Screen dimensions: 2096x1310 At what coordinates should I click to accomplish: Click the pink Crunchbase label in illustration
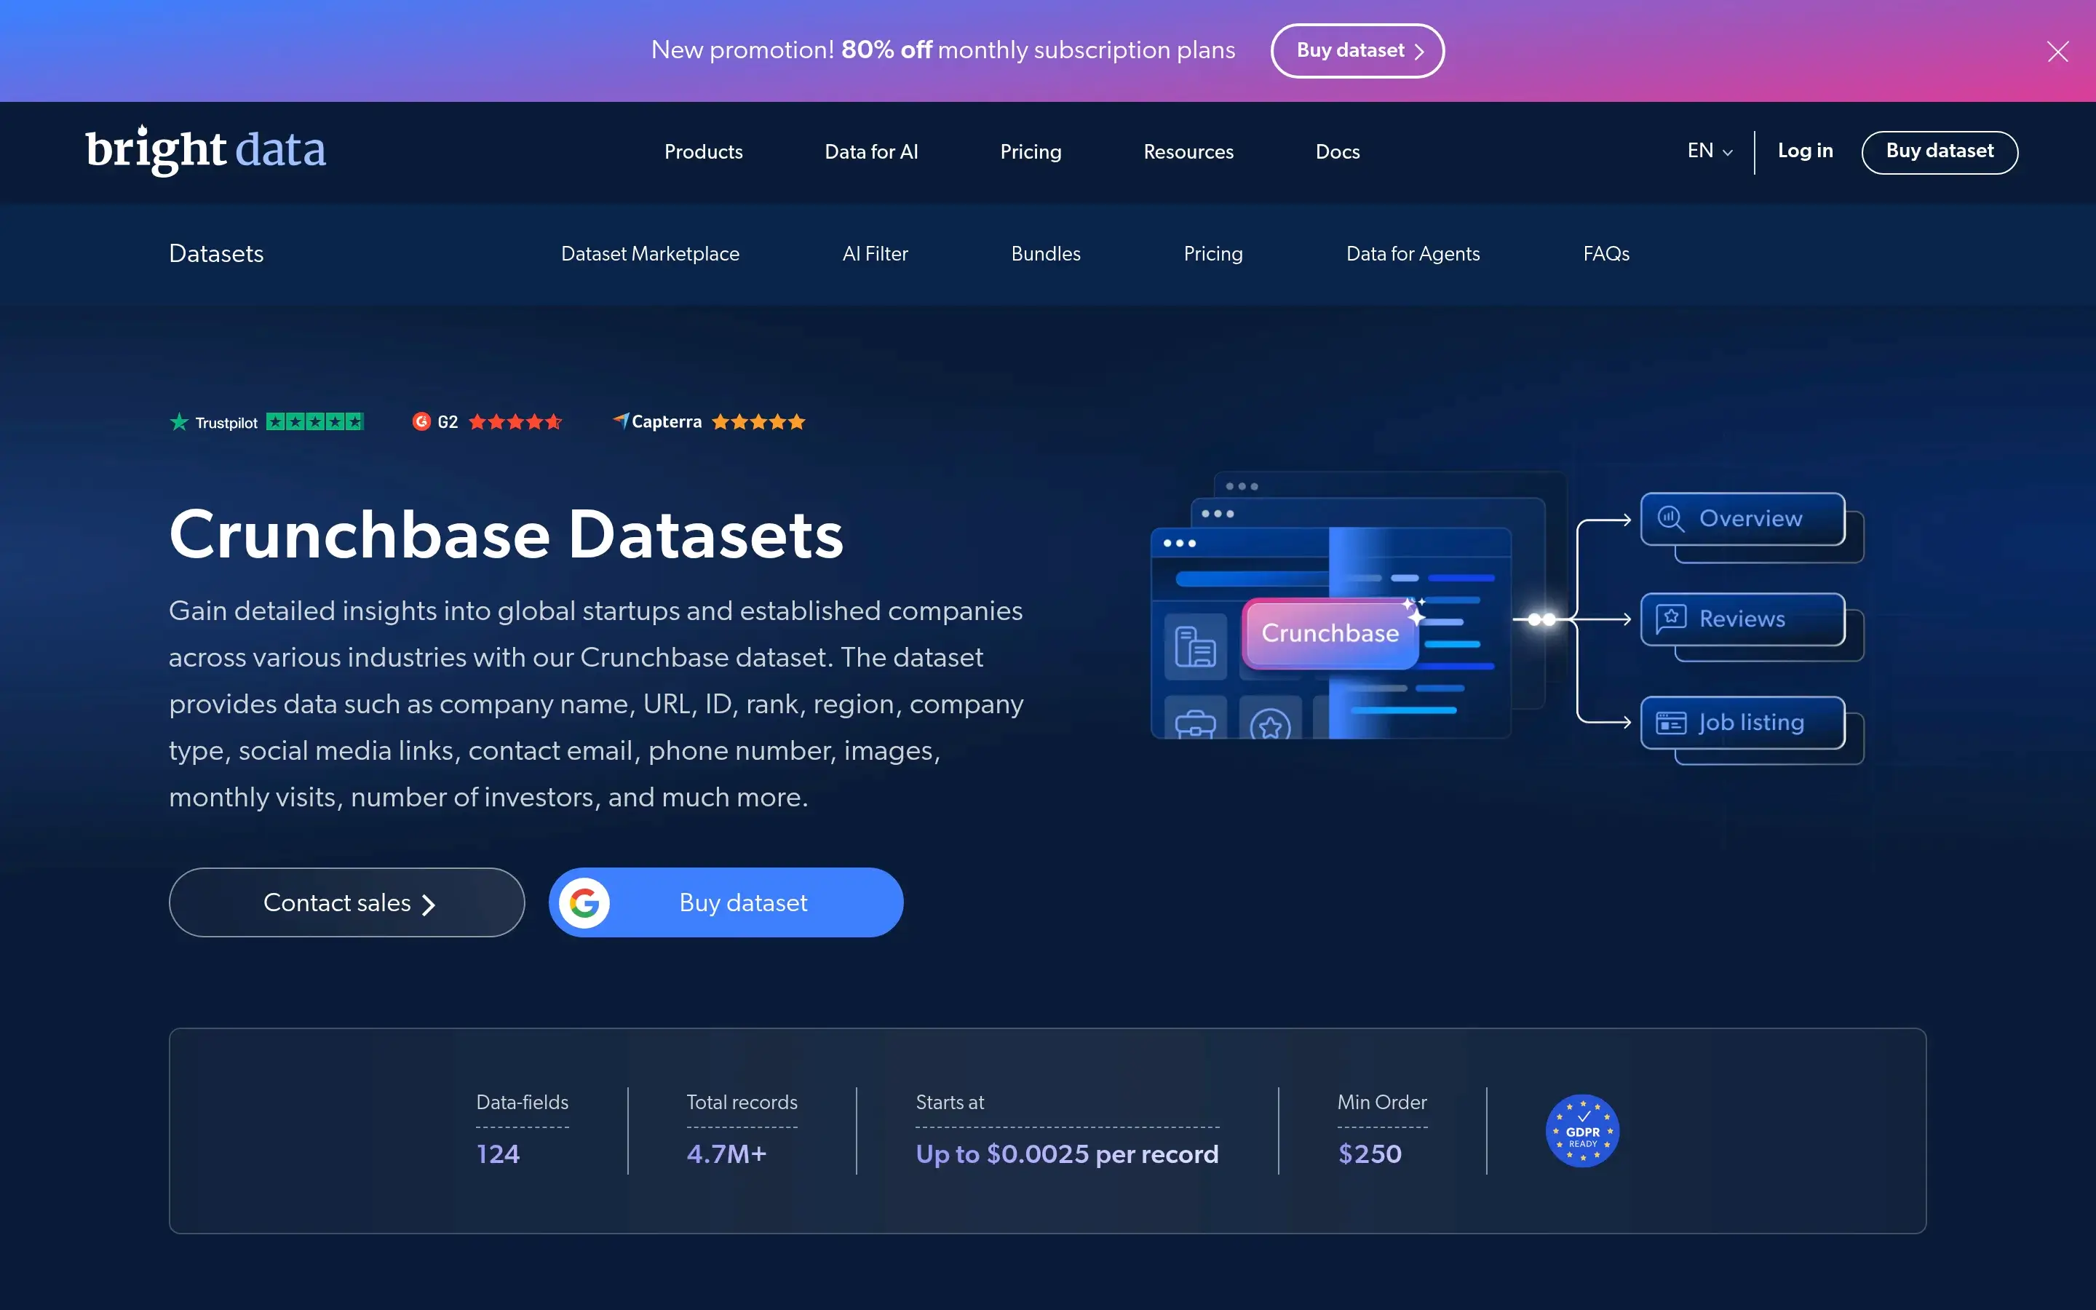pos(1330,633)
